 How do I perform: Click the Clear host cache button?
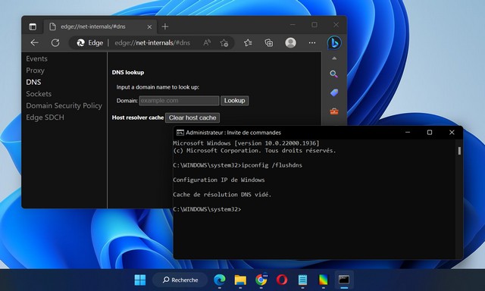click(192, 117)
